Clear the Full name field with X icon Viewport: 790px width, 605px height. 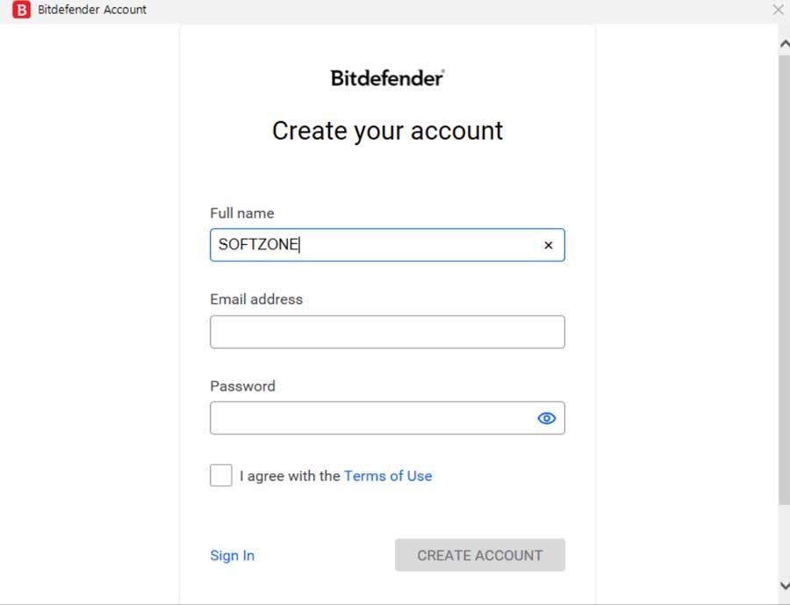click(549, 246)
